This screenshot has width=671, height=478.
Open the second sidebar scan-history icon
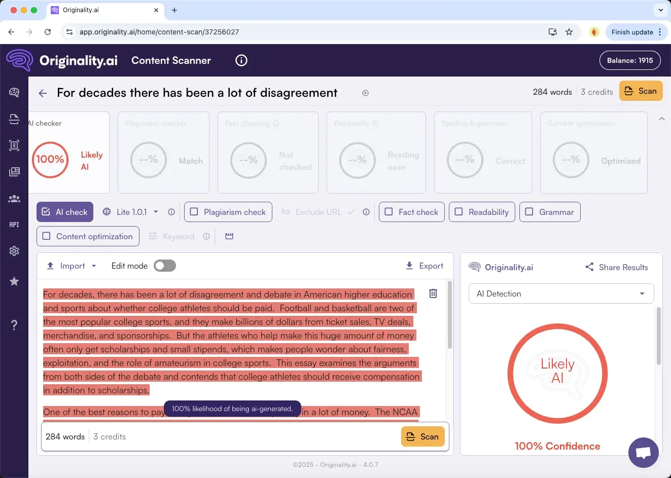pos(14,119)
